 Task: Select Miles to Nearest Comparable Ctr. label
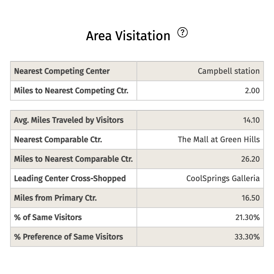point(73,159)
